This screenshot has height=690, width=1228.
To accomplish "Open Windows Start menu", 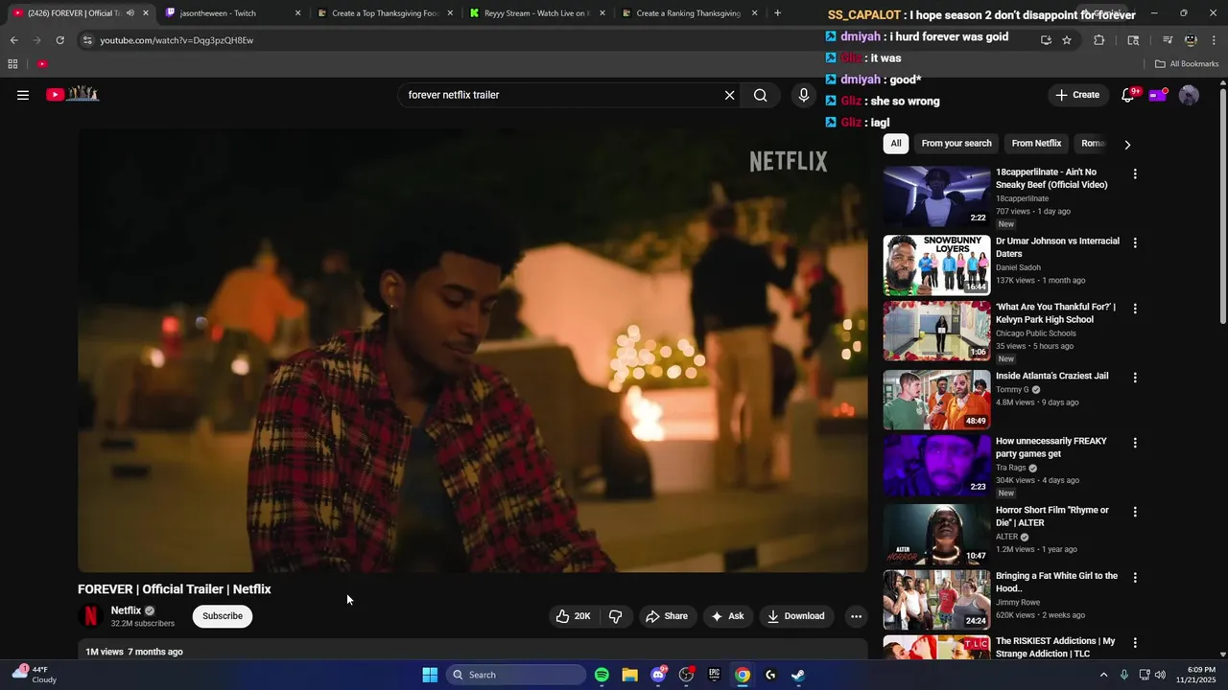I will click(430, 675).
